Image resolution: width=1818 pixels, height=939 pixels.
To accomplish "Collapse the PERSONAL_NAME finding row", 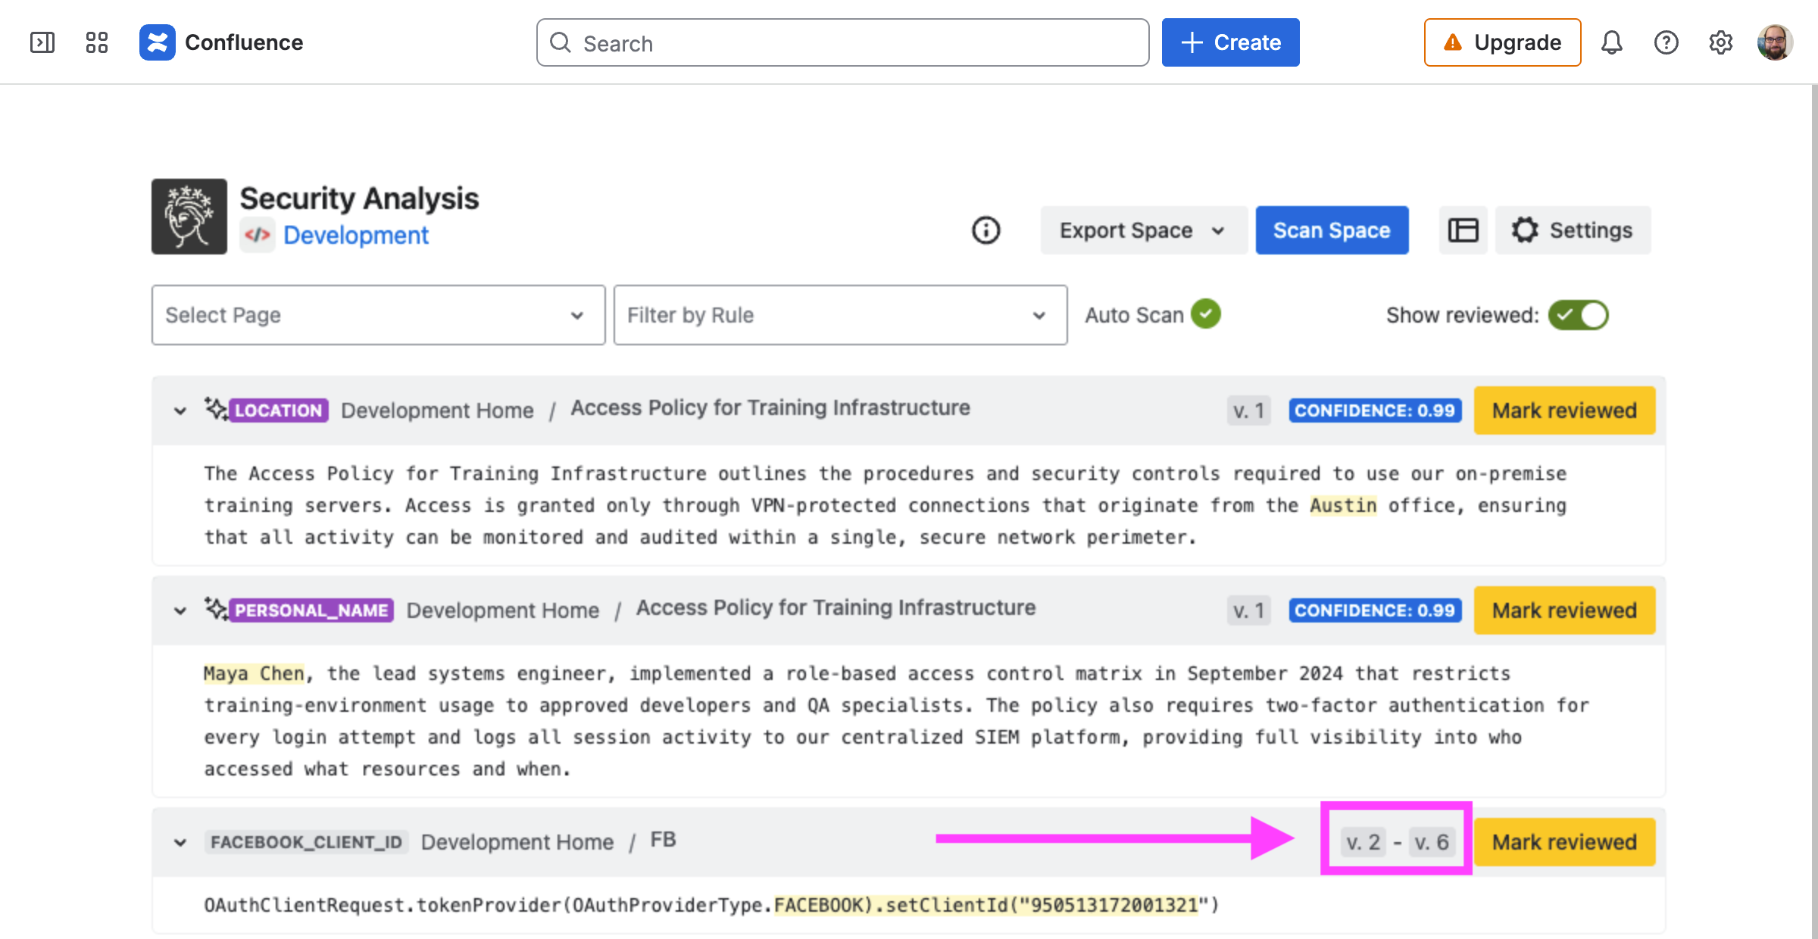I will click(x=180, y=610).
